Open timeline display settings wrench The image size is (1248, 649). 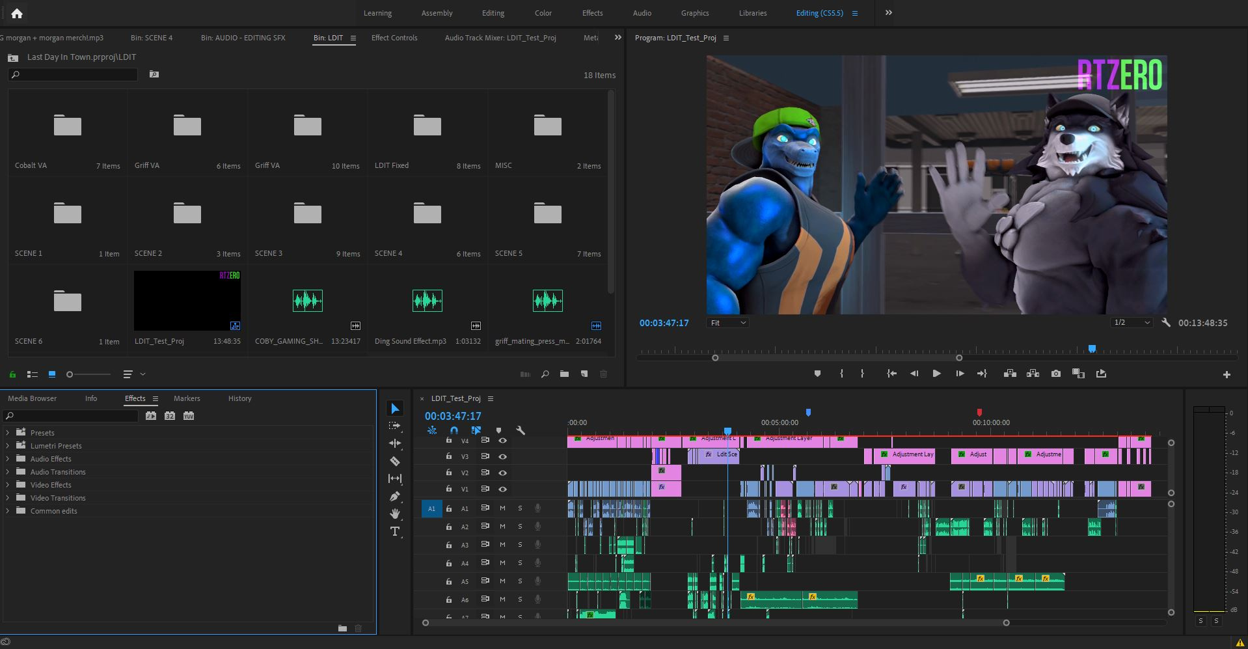click(521, 430)
